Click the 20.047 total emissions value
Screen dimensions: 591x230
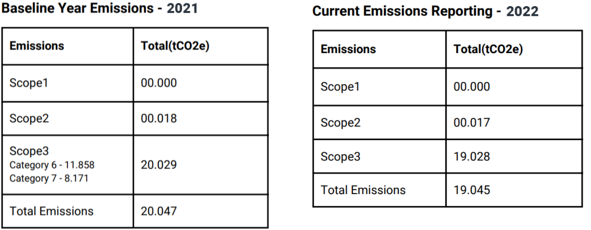[x=158, y=211]
